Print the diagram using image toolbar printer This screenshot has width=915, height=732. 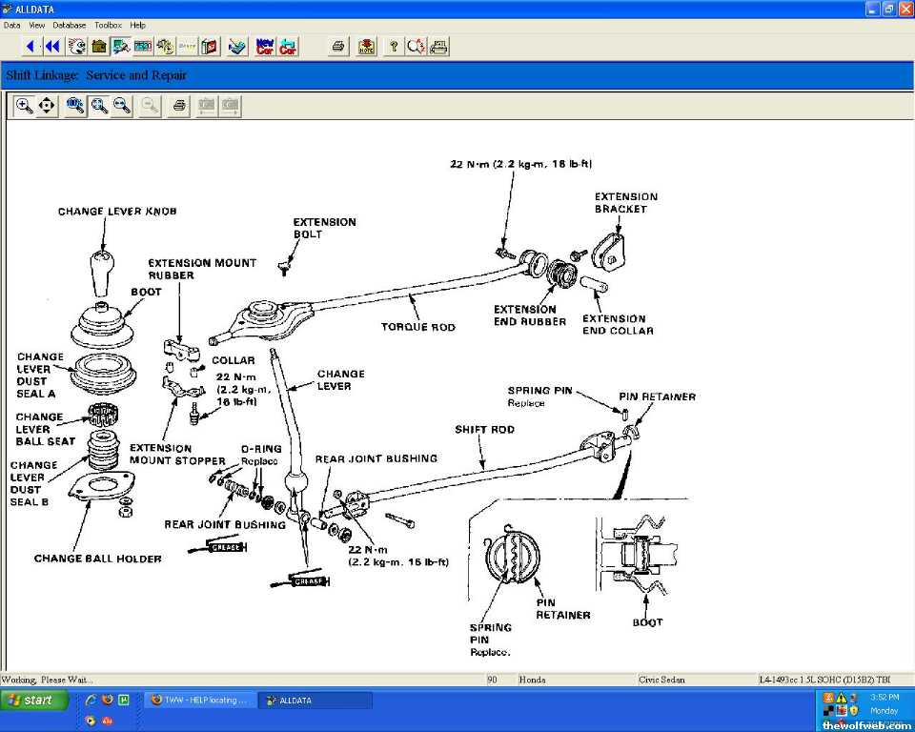tap(178, 106)
